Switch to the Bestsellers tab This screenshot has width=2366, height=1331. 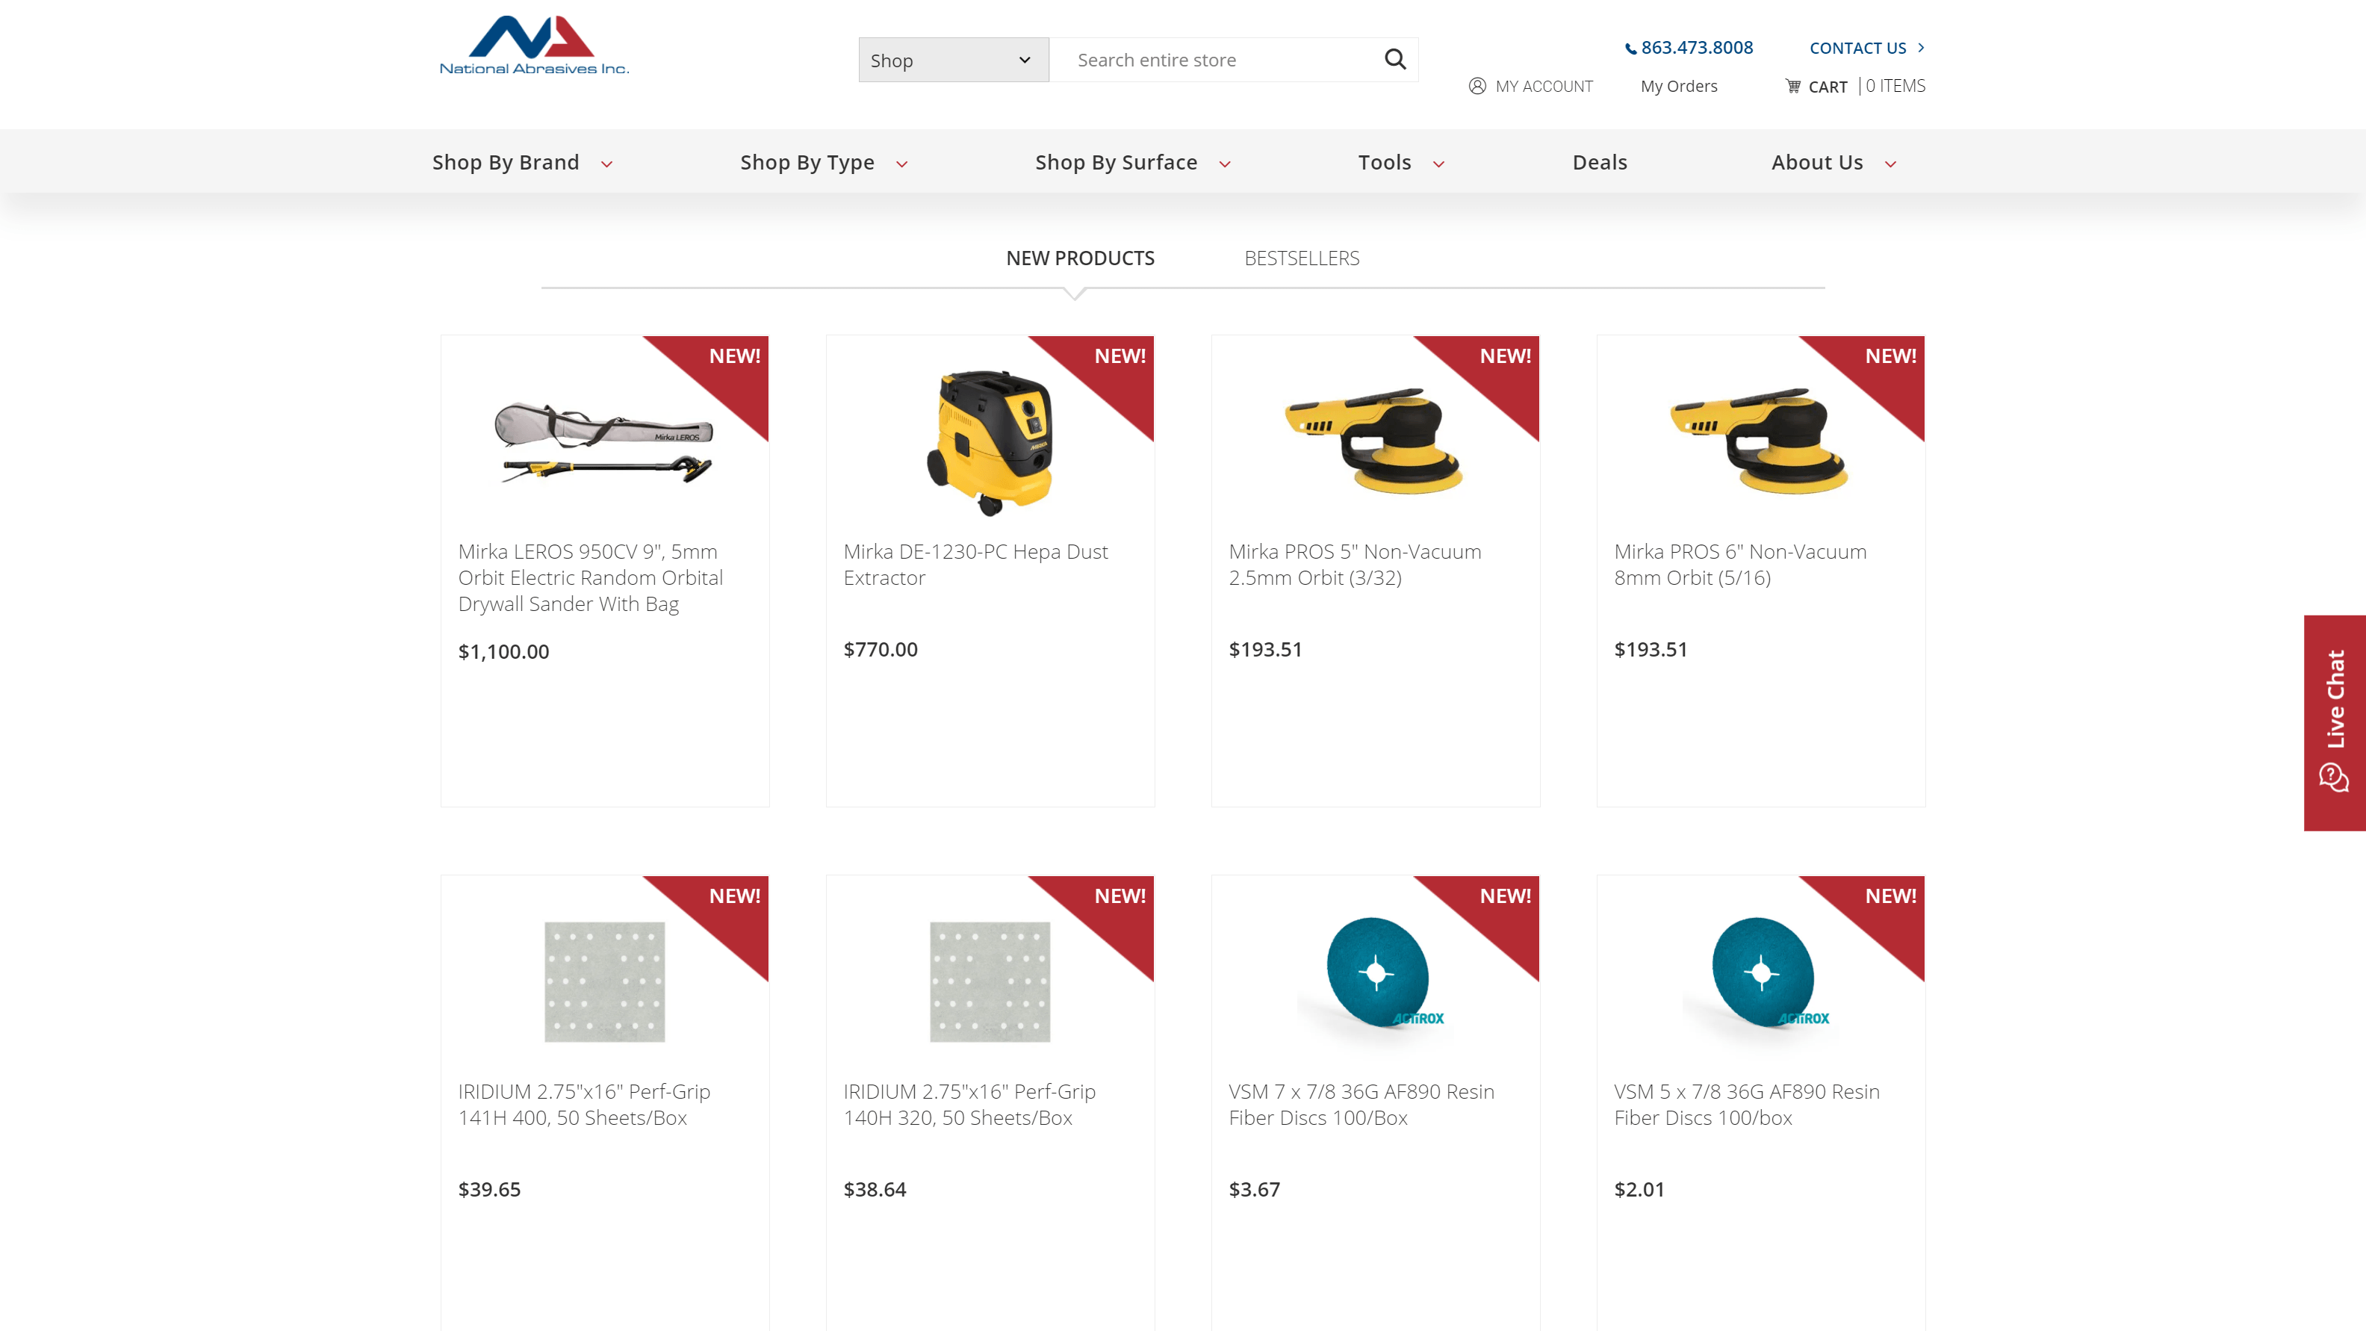1302,258
